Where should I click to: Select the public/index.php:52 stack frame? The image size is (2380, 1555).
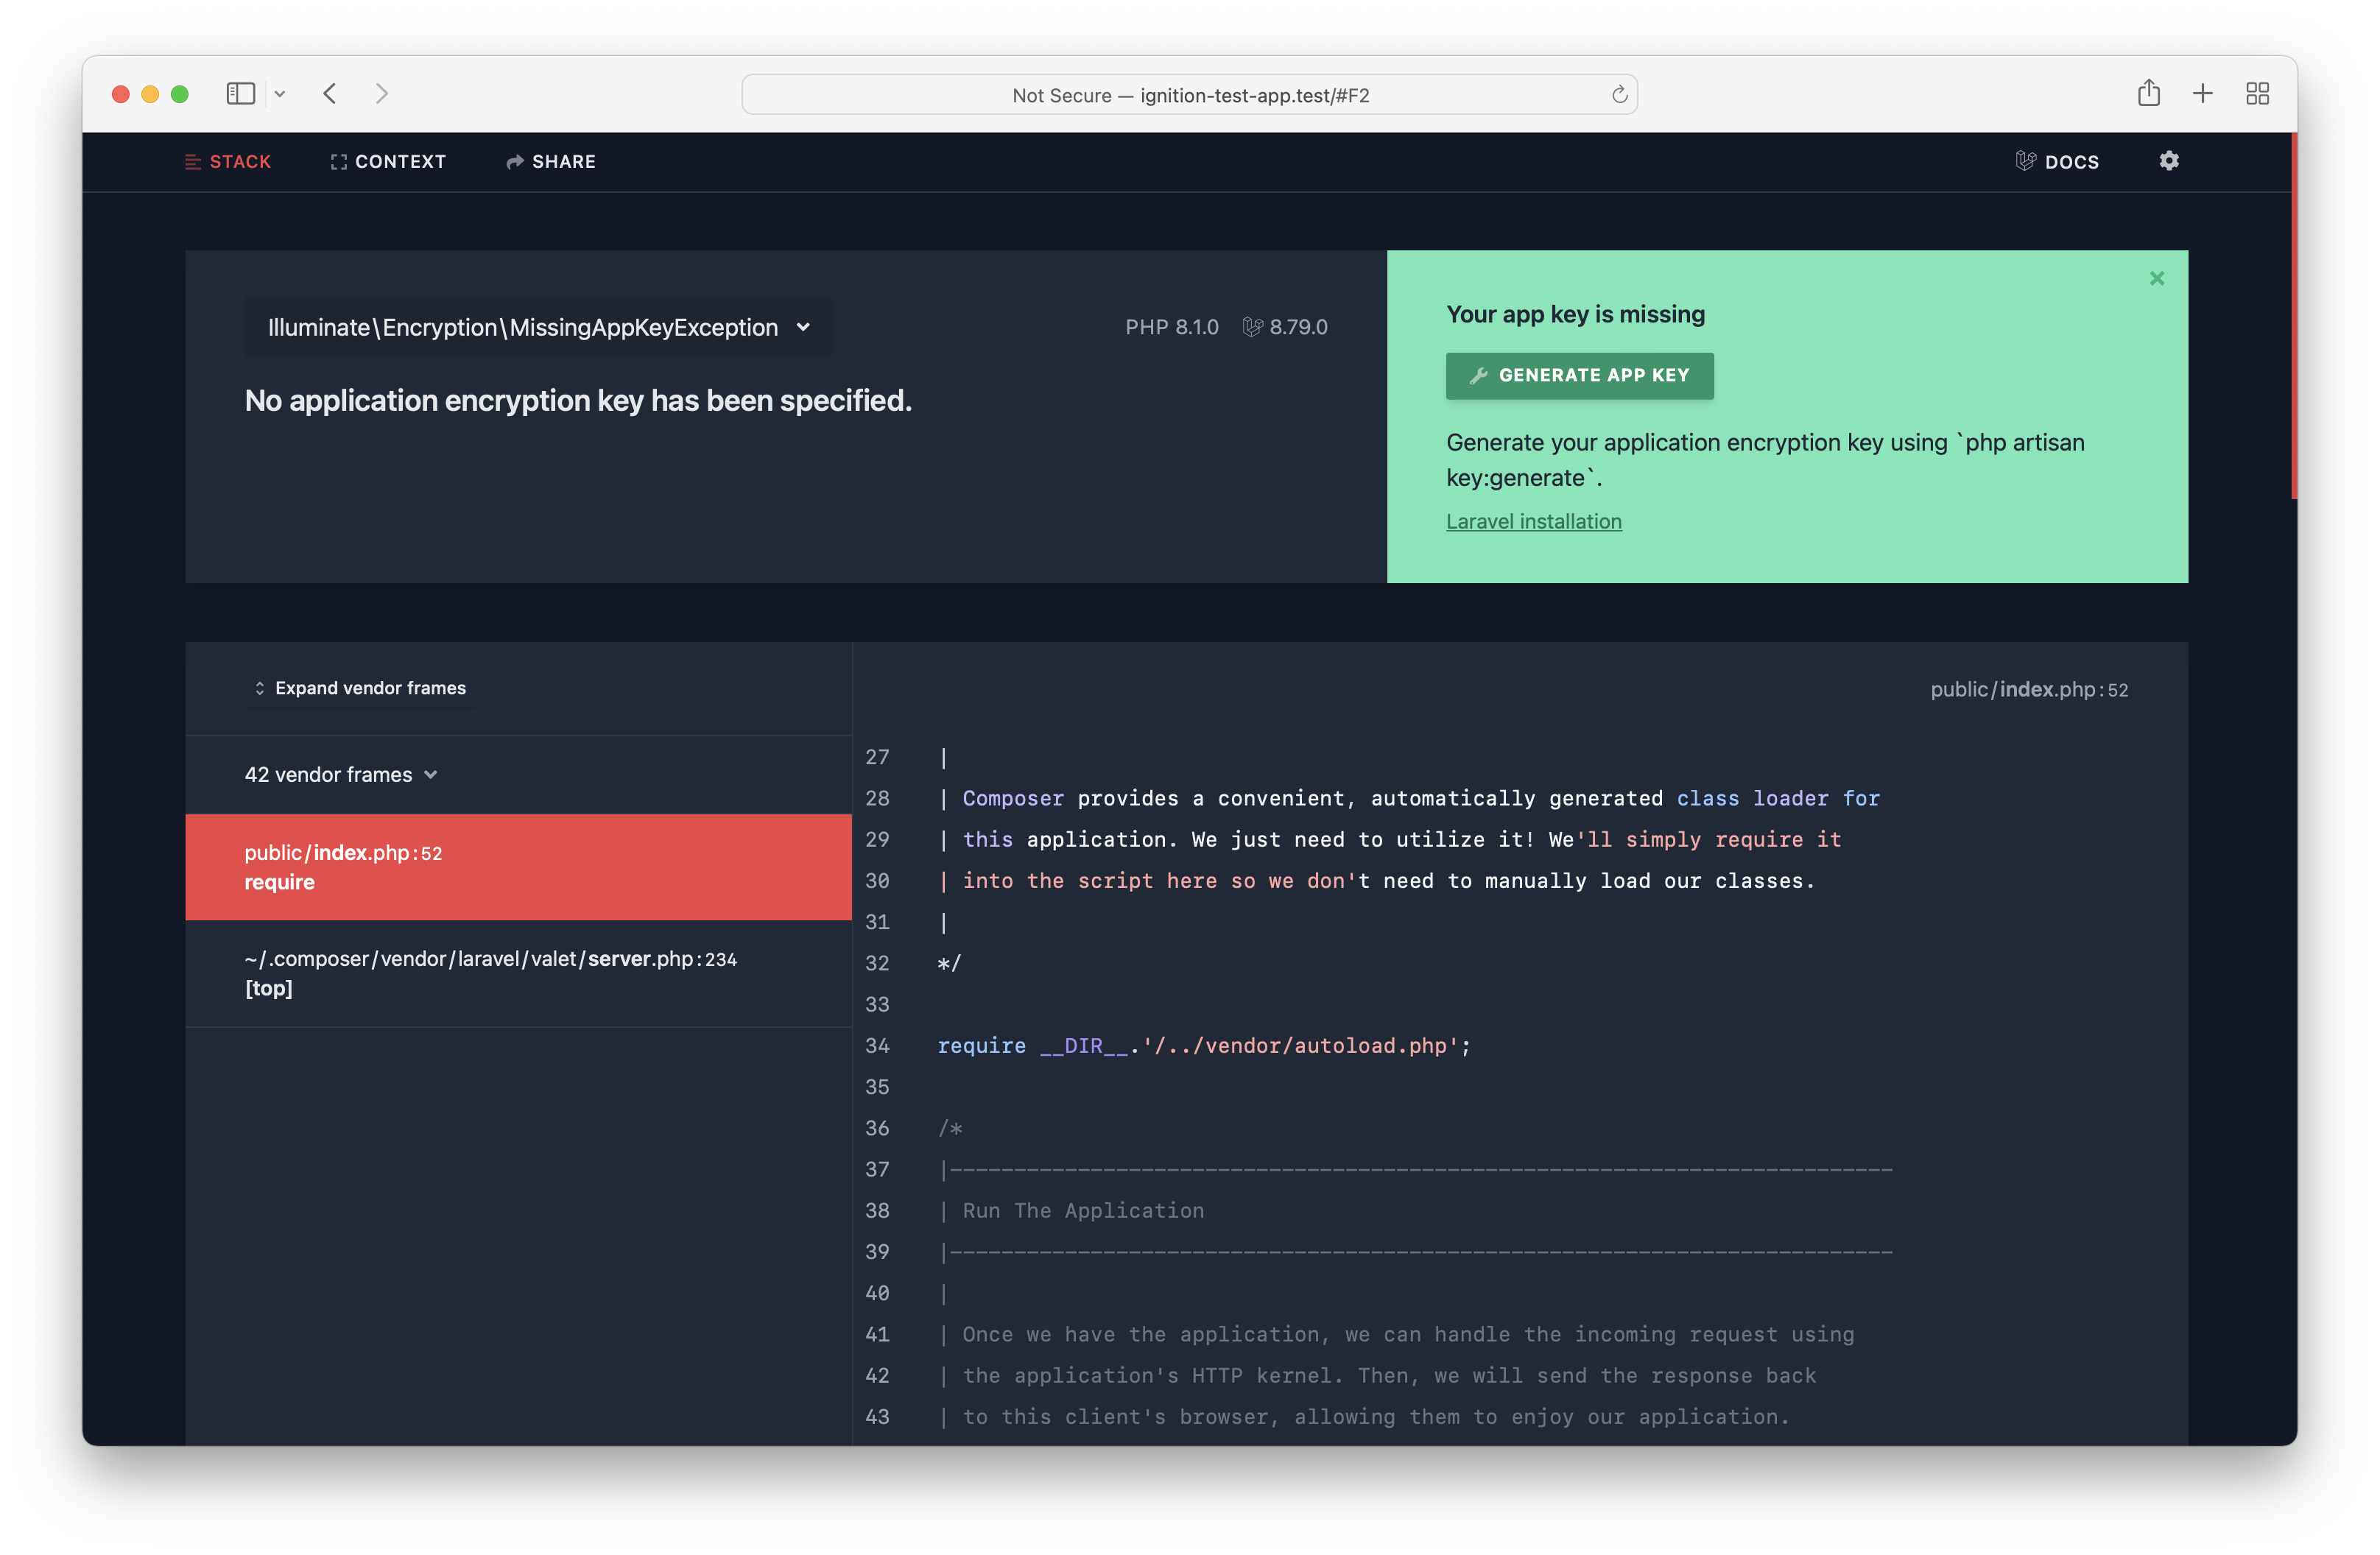click(x=519, y=866)
